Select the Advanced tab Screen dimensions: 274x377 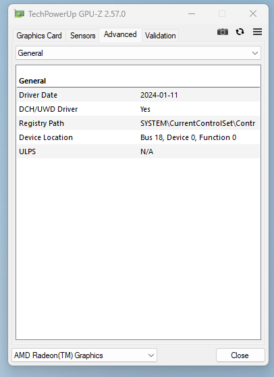[120, 34]
